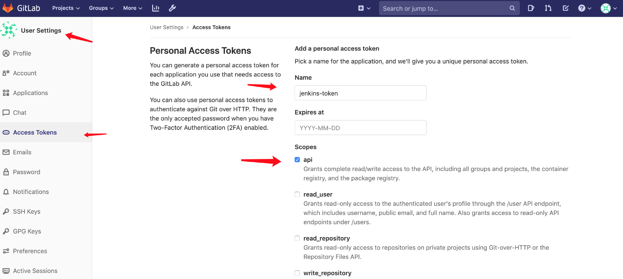The width and height of the screenshot is (623, 279).
Task: Open the issues icon in navbar
Action: click(531, 8)
